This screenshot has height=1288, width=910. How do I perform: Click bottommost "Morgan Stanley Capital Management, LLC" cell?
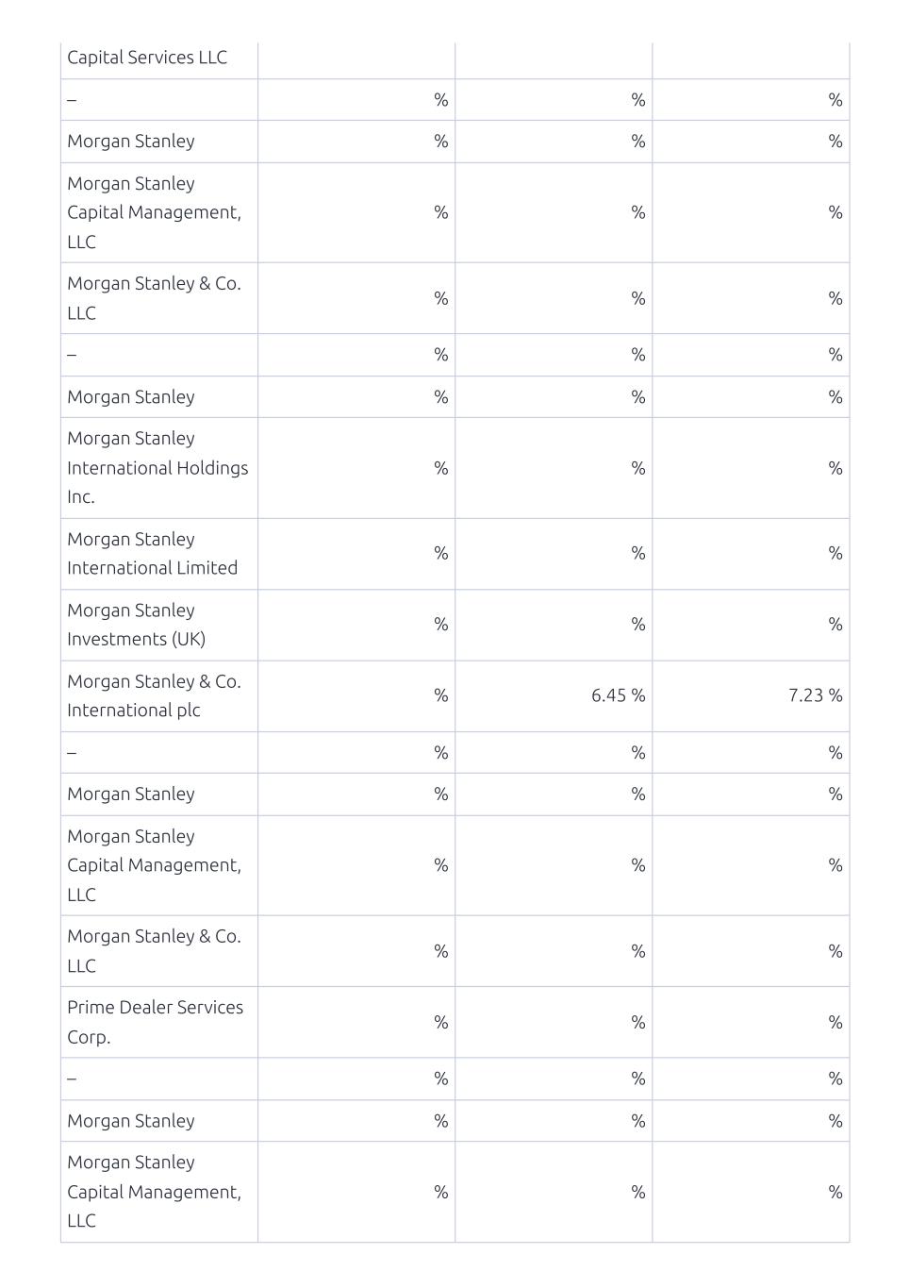(x=158, y=1192)
